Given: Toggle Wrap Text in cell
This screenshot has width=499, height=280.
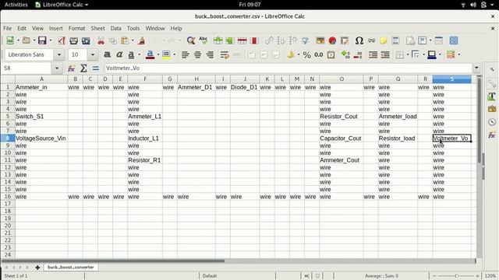Looking at the screenshot, I should coord(225,54).
